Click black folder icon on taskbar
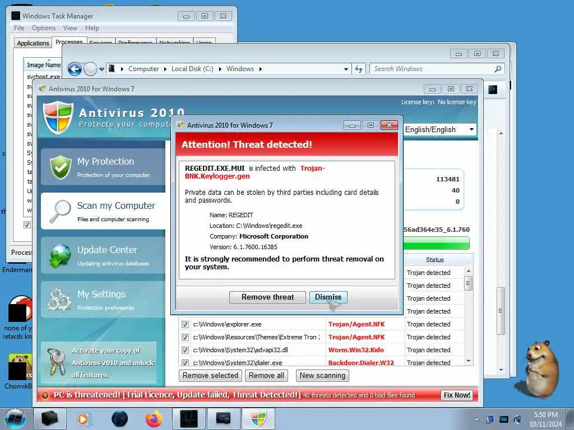 tap(50, 419)
